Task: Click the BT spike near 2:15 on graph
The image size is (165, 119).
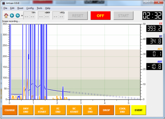Action: click(x=63, y=92)
